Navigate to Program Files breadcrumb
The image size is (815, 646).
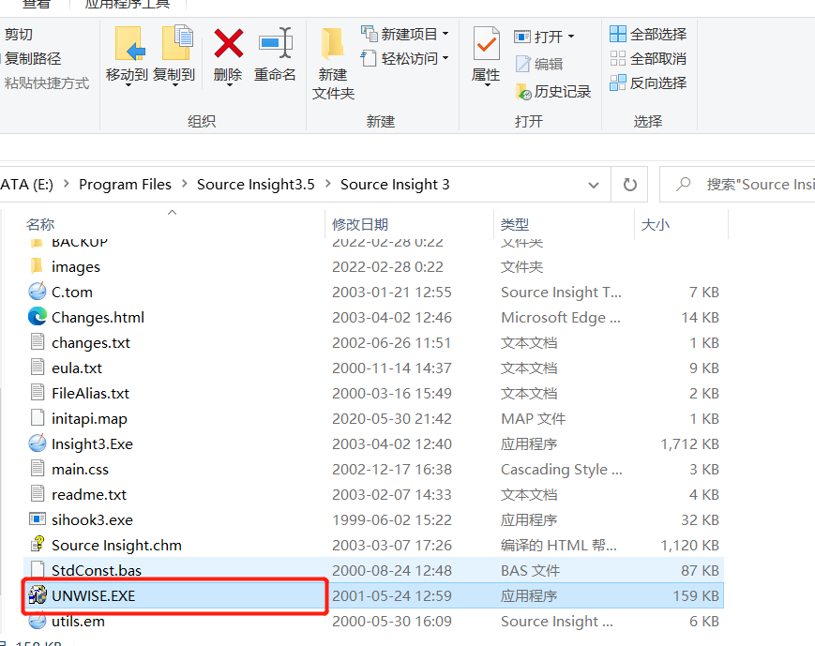pyautogui.click(x=125, y=184)
